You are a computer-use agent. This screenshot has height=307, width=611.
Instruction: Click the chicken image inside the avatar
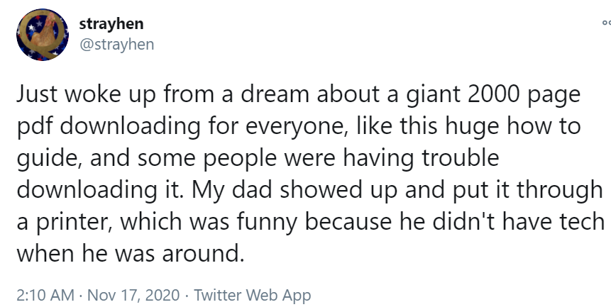(x=42, y=32)
